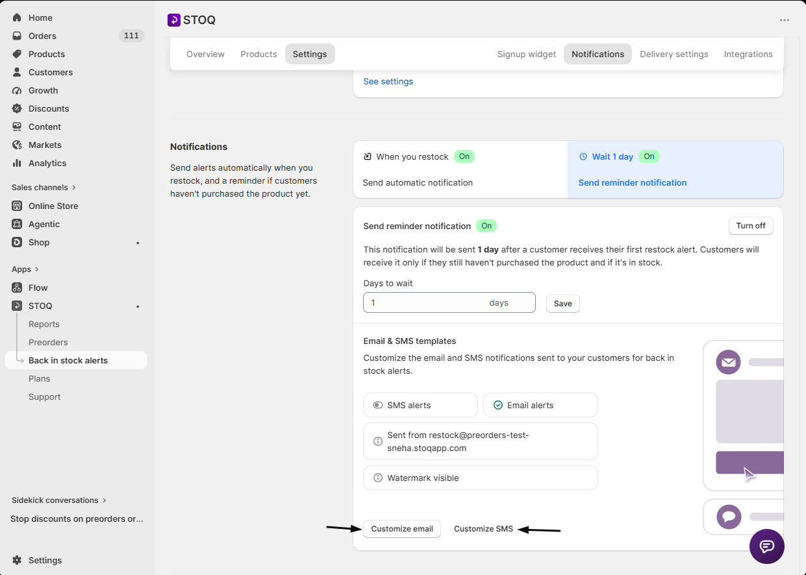This screenshot has width=806, height=575.
Task: Select the Settings tab in STOQ
Action: (x=310, y=54)
